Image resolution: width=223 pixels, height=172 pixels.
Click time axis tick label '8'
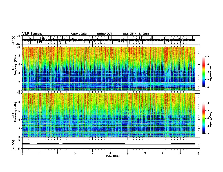[163, 153]
